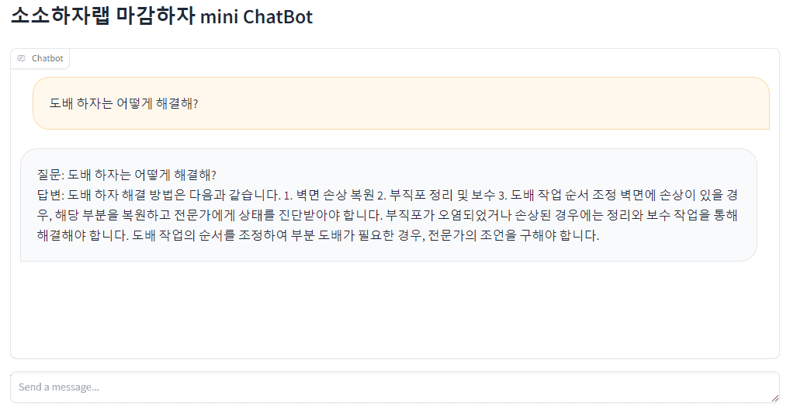Focus the "Send a message..." input box
Image resolution: width=790 pixels, height=413 pixels.
click(395, 387)
